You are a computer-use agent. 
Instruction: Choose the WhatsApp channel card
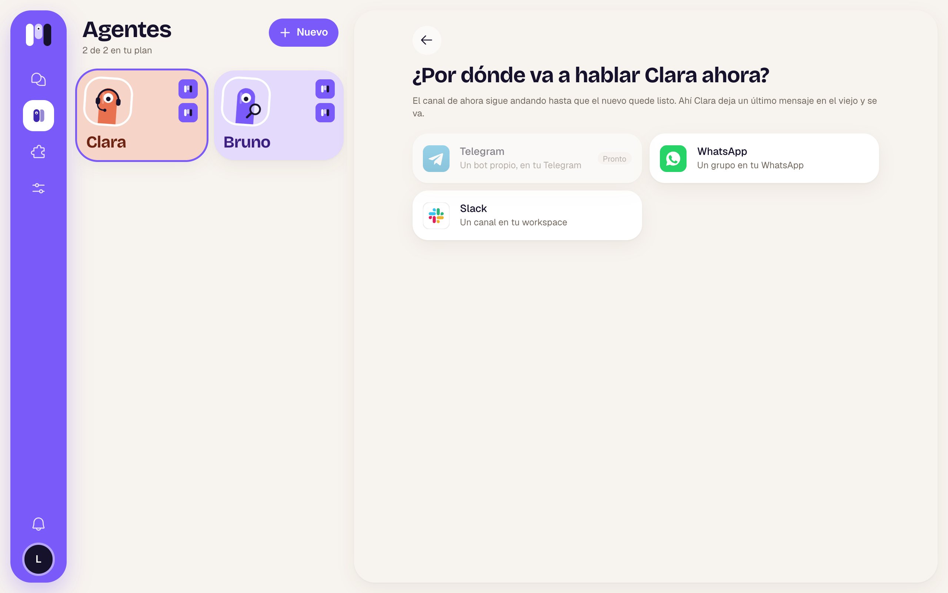[764, 159]
